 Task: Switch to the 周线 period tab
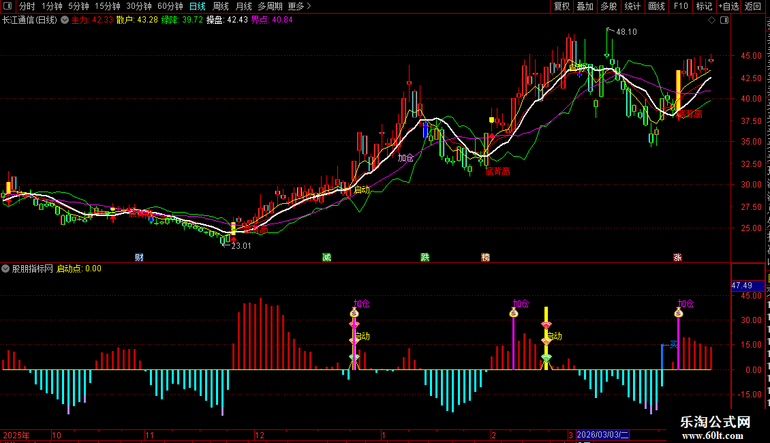click(x=221, y=6)
